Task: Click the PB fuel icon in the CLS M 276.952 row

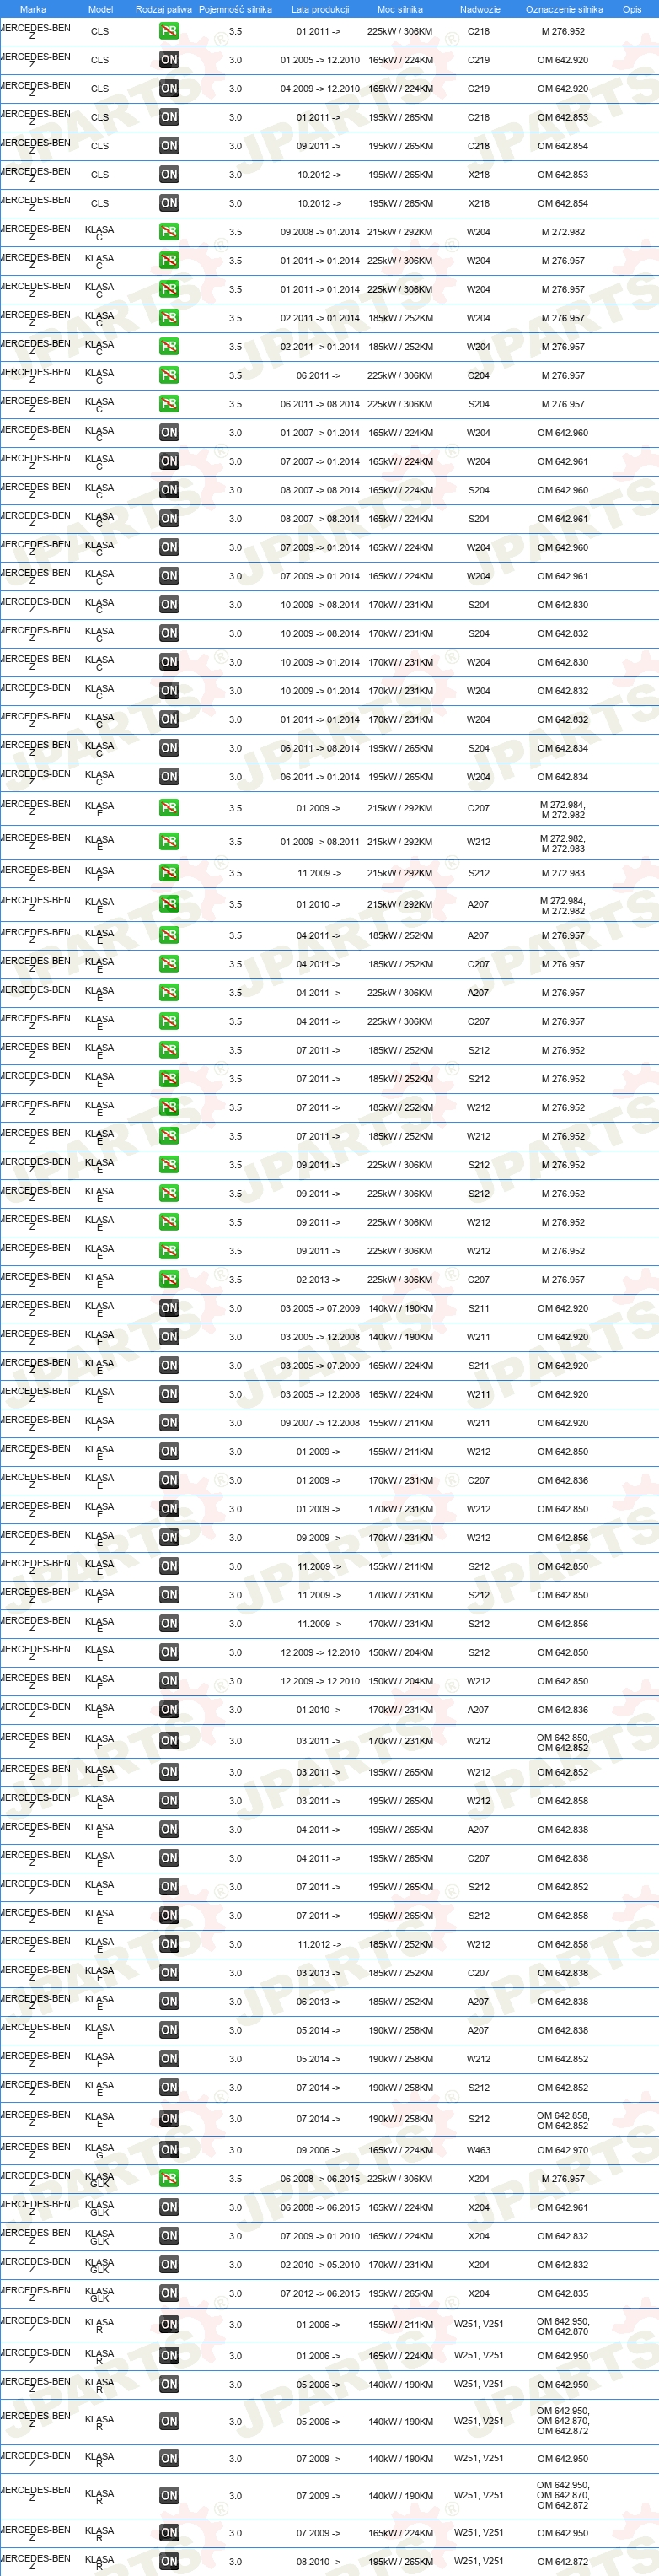Action: coord(169,31)
